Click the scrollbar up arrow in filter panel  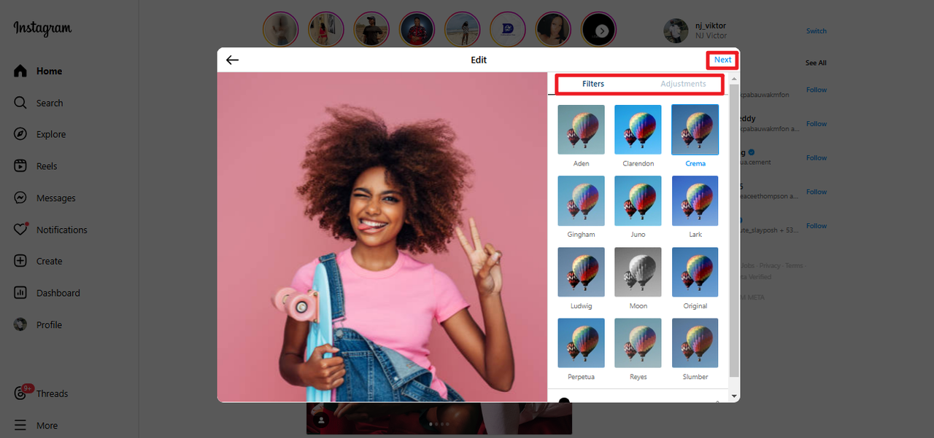734,77
